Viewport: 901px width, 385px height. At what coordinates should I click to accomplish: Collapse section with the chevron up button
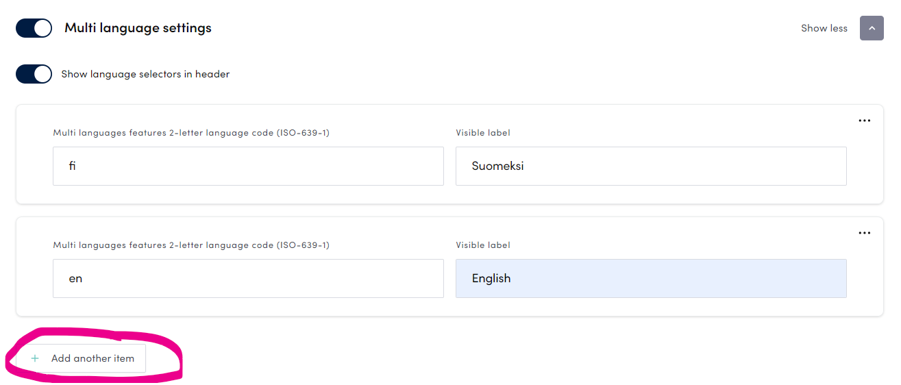[x=872, y=28]
